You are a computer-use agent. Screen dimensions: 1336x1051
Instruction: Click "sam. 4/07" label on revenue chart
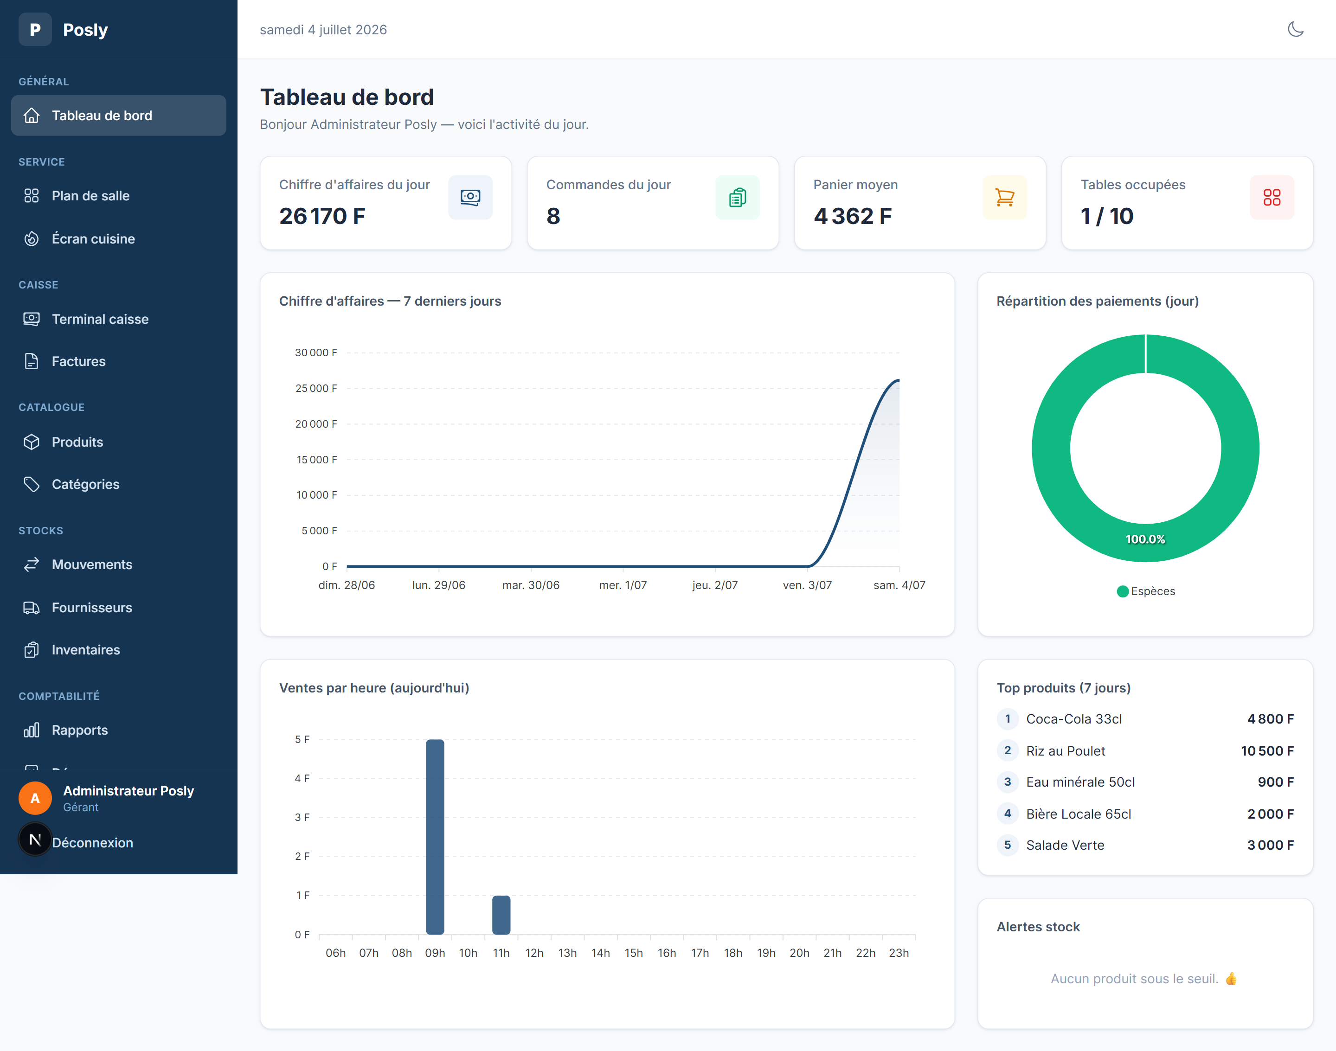click(899, 585)
